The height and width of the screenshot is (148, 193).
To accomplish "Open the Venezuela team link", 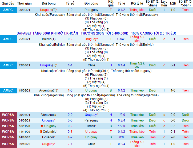I will point(49,115).
